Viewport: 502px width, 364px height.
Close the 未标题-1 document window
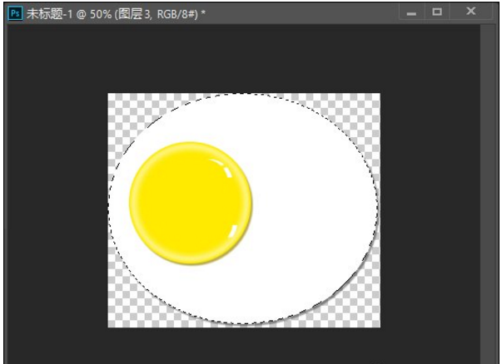[x=471, y=12]
